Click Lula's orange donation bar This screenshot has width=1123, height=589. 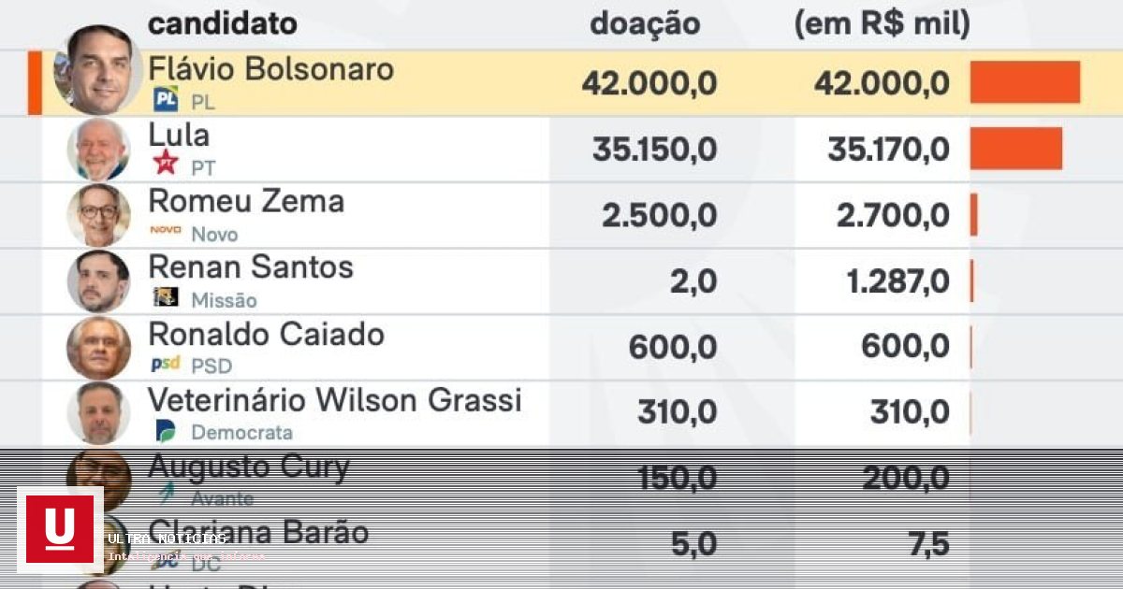click(1016, 149)
